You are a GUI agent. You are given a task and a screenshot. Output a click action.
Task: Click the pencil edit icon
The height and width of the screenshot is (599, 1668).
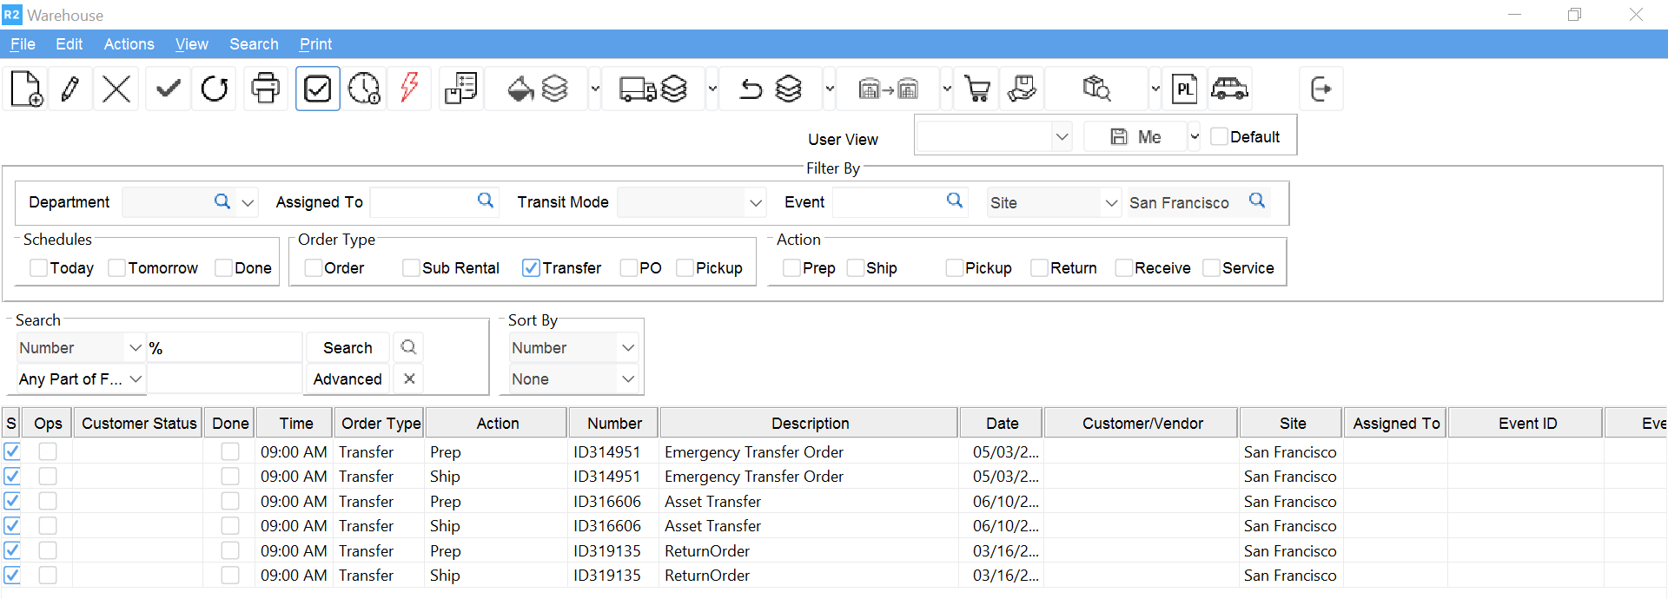[70, 89]
